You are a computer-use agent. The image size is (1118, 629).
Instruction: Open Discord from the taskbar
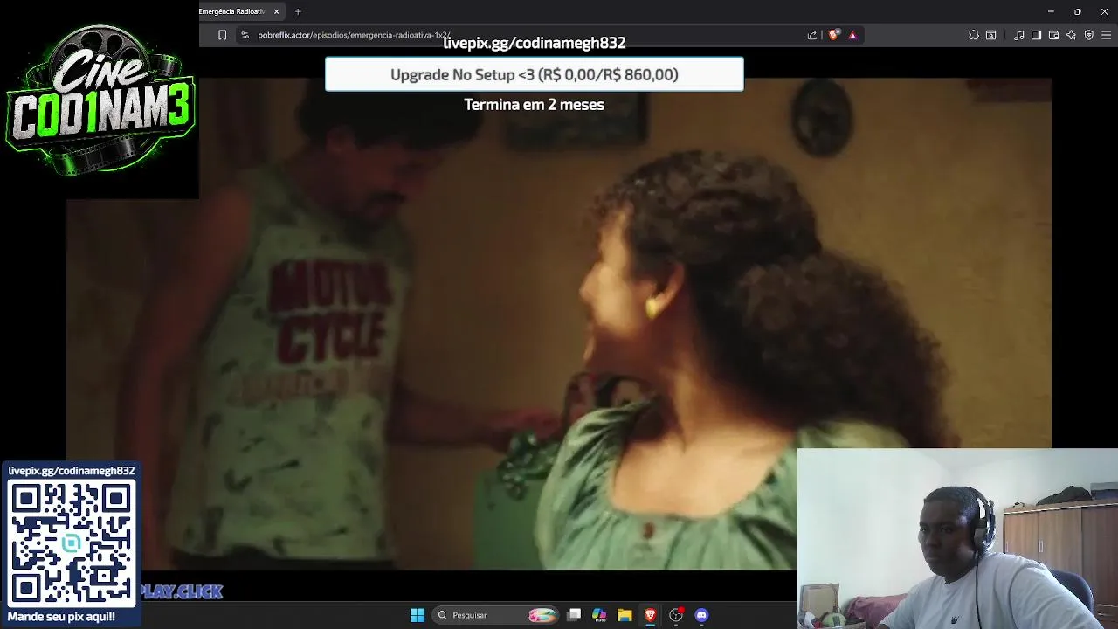(701, 615)
